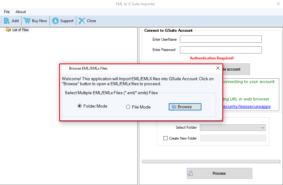Image resolution: width=283 pixels, height=185 pixels.
Task: Click the folder icon on Browse button
Action: (174, 107)
